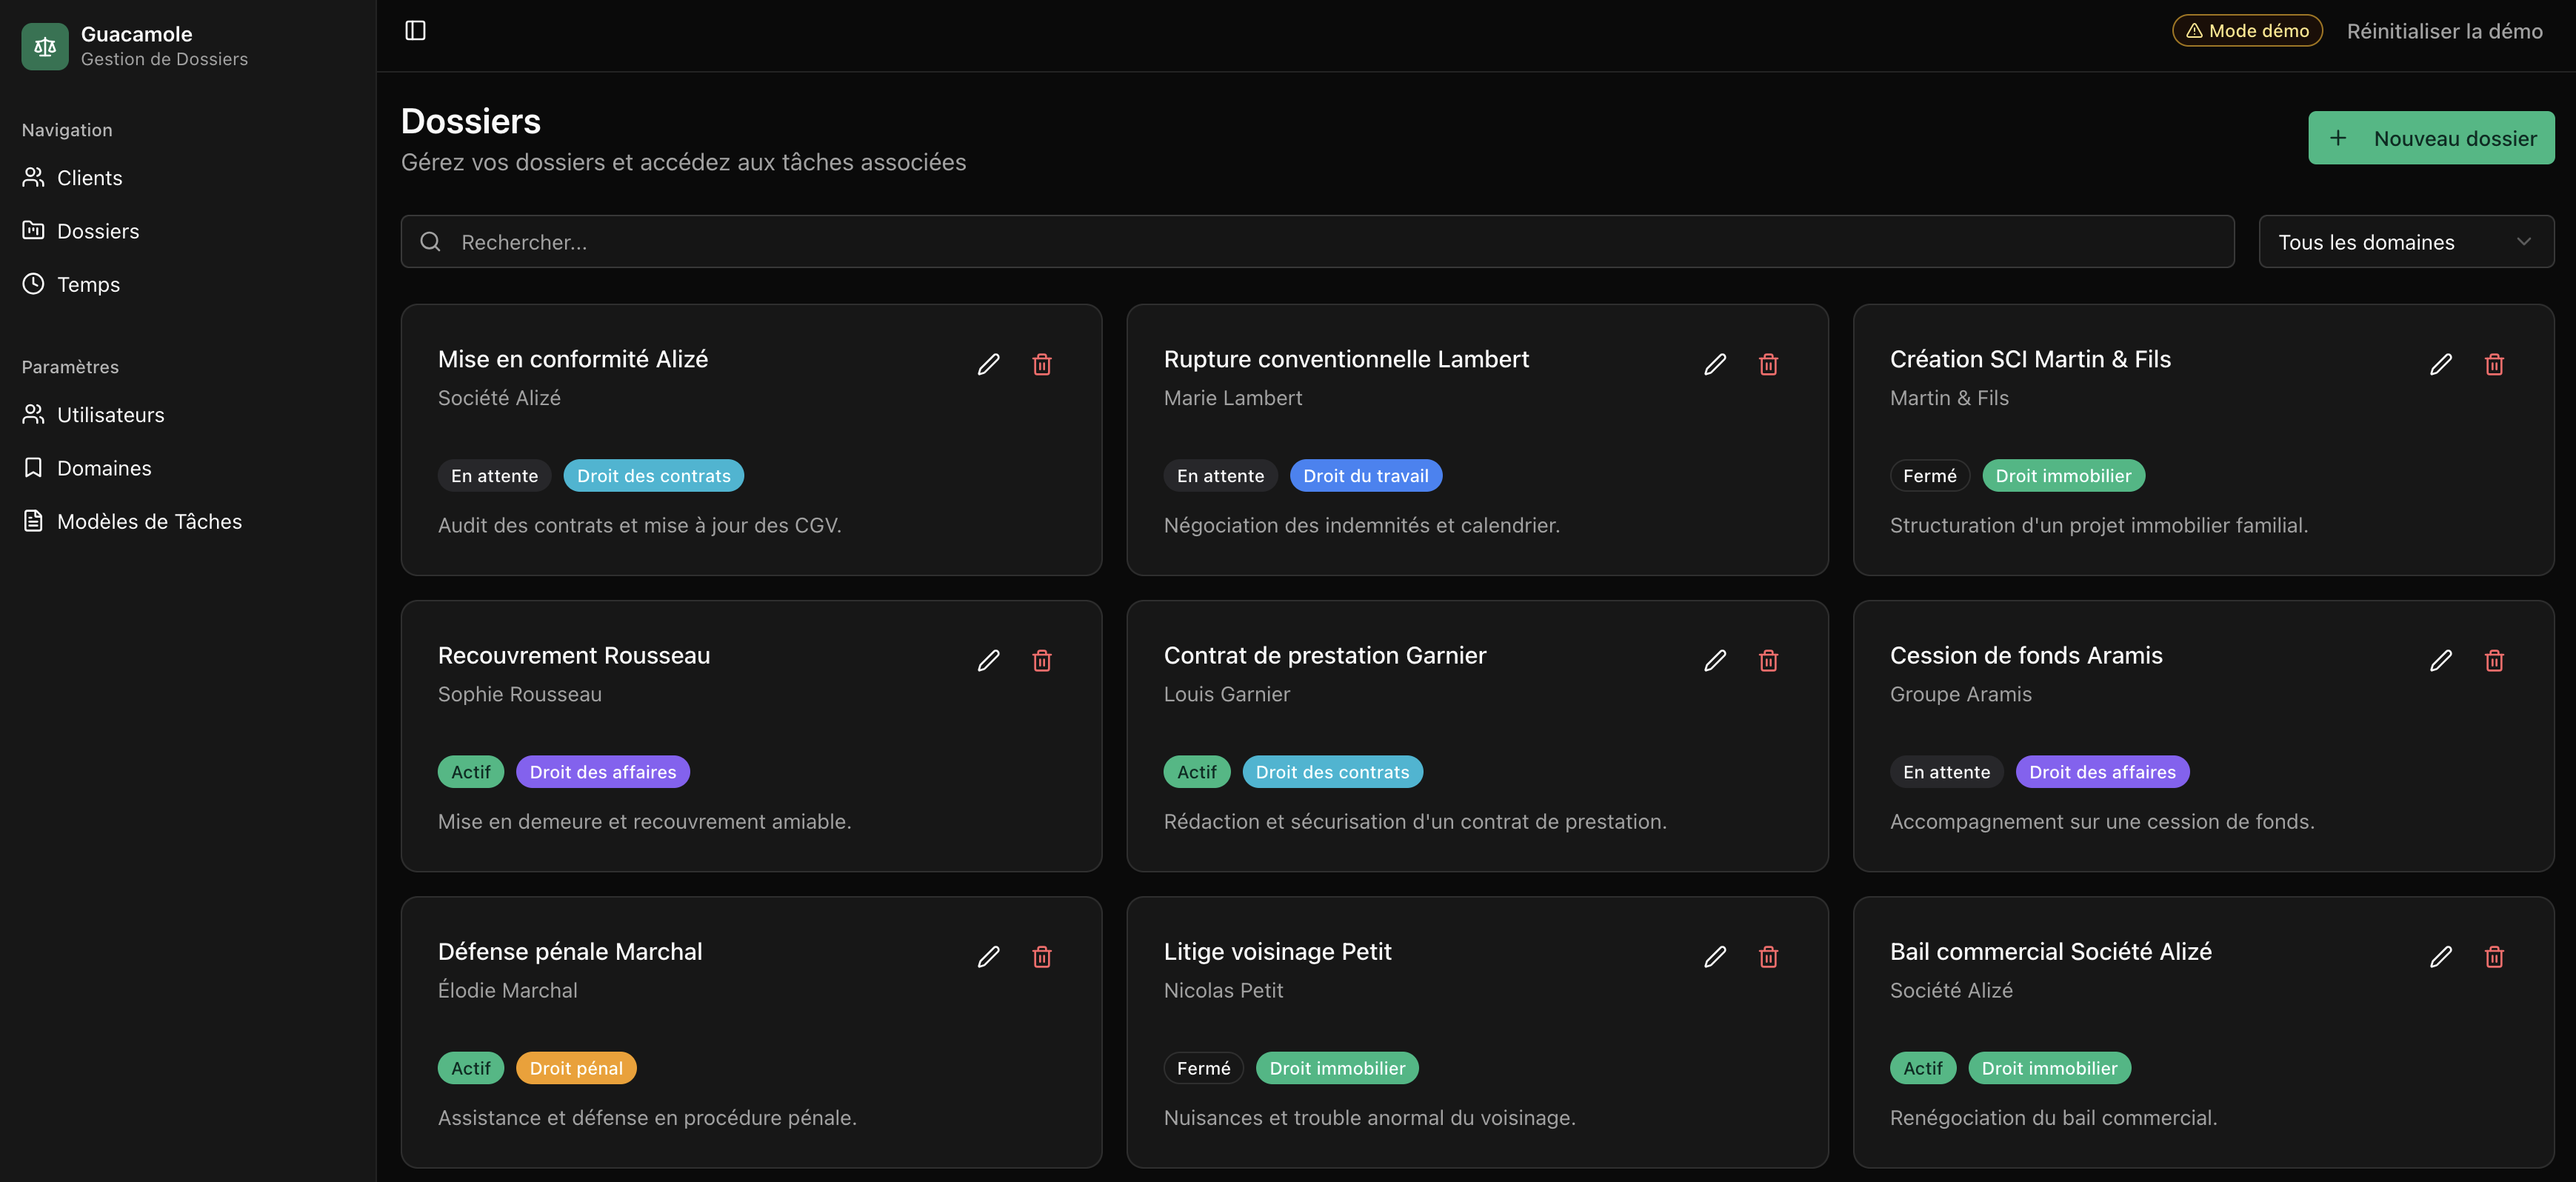
Task: Edit the Mise en conformité Alizé dossier
Action: pyautogui.click(x=988, y=364)
